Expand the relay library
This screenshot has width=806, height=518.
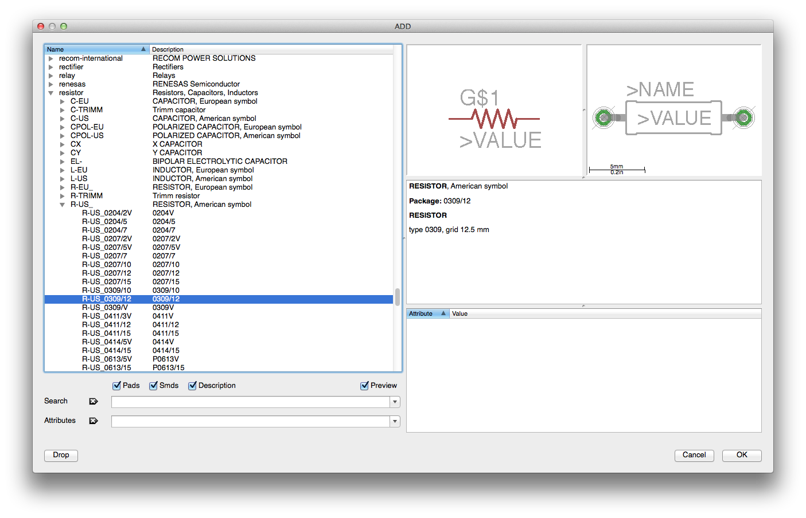pyautogui.click(x=51, y=76)
